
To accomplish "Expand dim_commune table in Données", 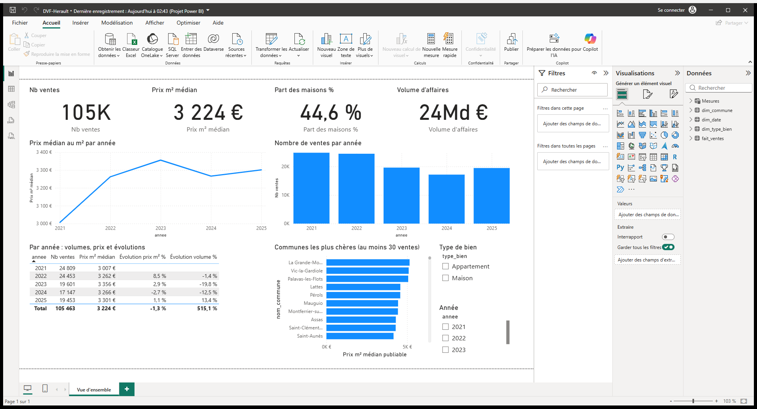I will click(x=691, y=110).
